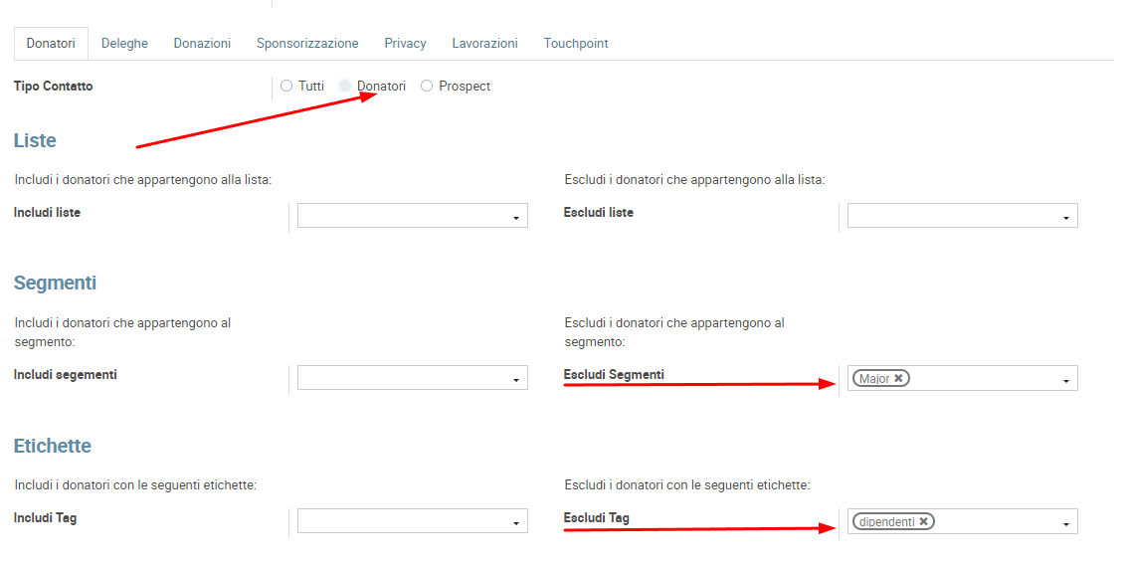This screenshot has height=568, width=1127.
Task: Remove the Major tag with its x icon
Action: coord(898,378)
